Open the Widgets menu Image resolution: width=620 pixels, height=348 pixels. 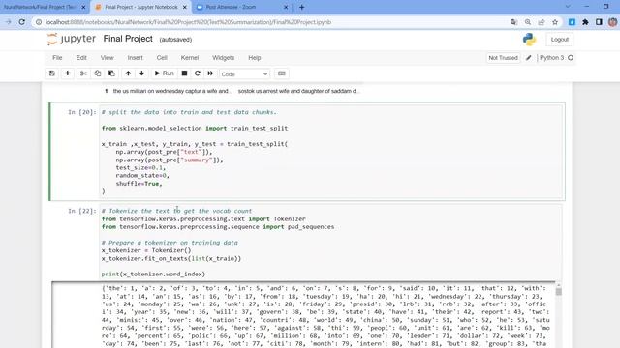coord(224,58)
